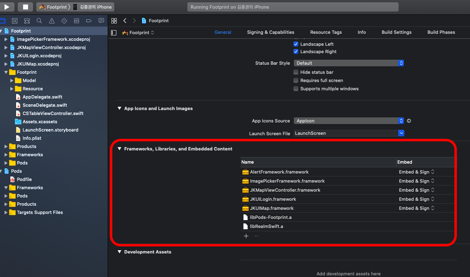
Task: Uncheck the Landscape Right checkbox
Action: click(x=296, y=52)
